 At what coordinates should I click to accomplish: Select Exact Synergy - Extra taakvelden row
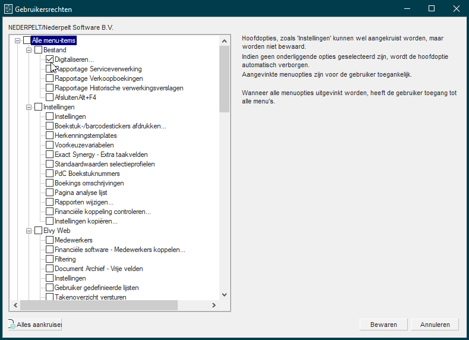pos(101,155)
